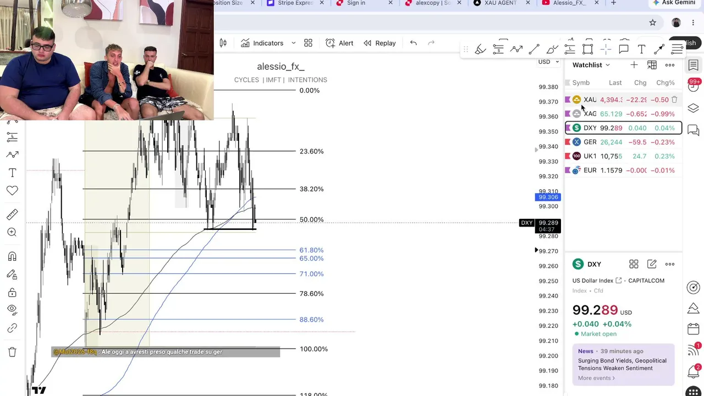This screenshot has height=396, width=704.
Task: Select the trend line tool in floating toolbar
Action: click(x=534, y=50)
